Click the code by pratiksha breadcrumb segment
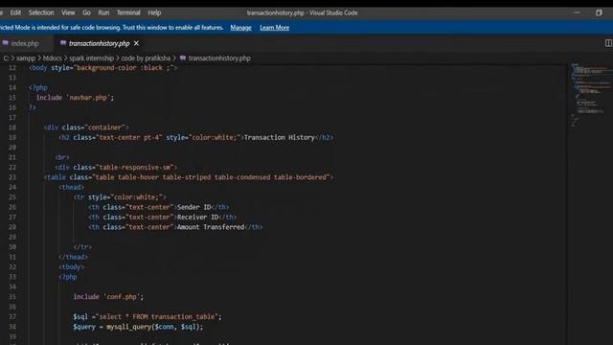Screen dimensions: 613x345 pos(146,58)
